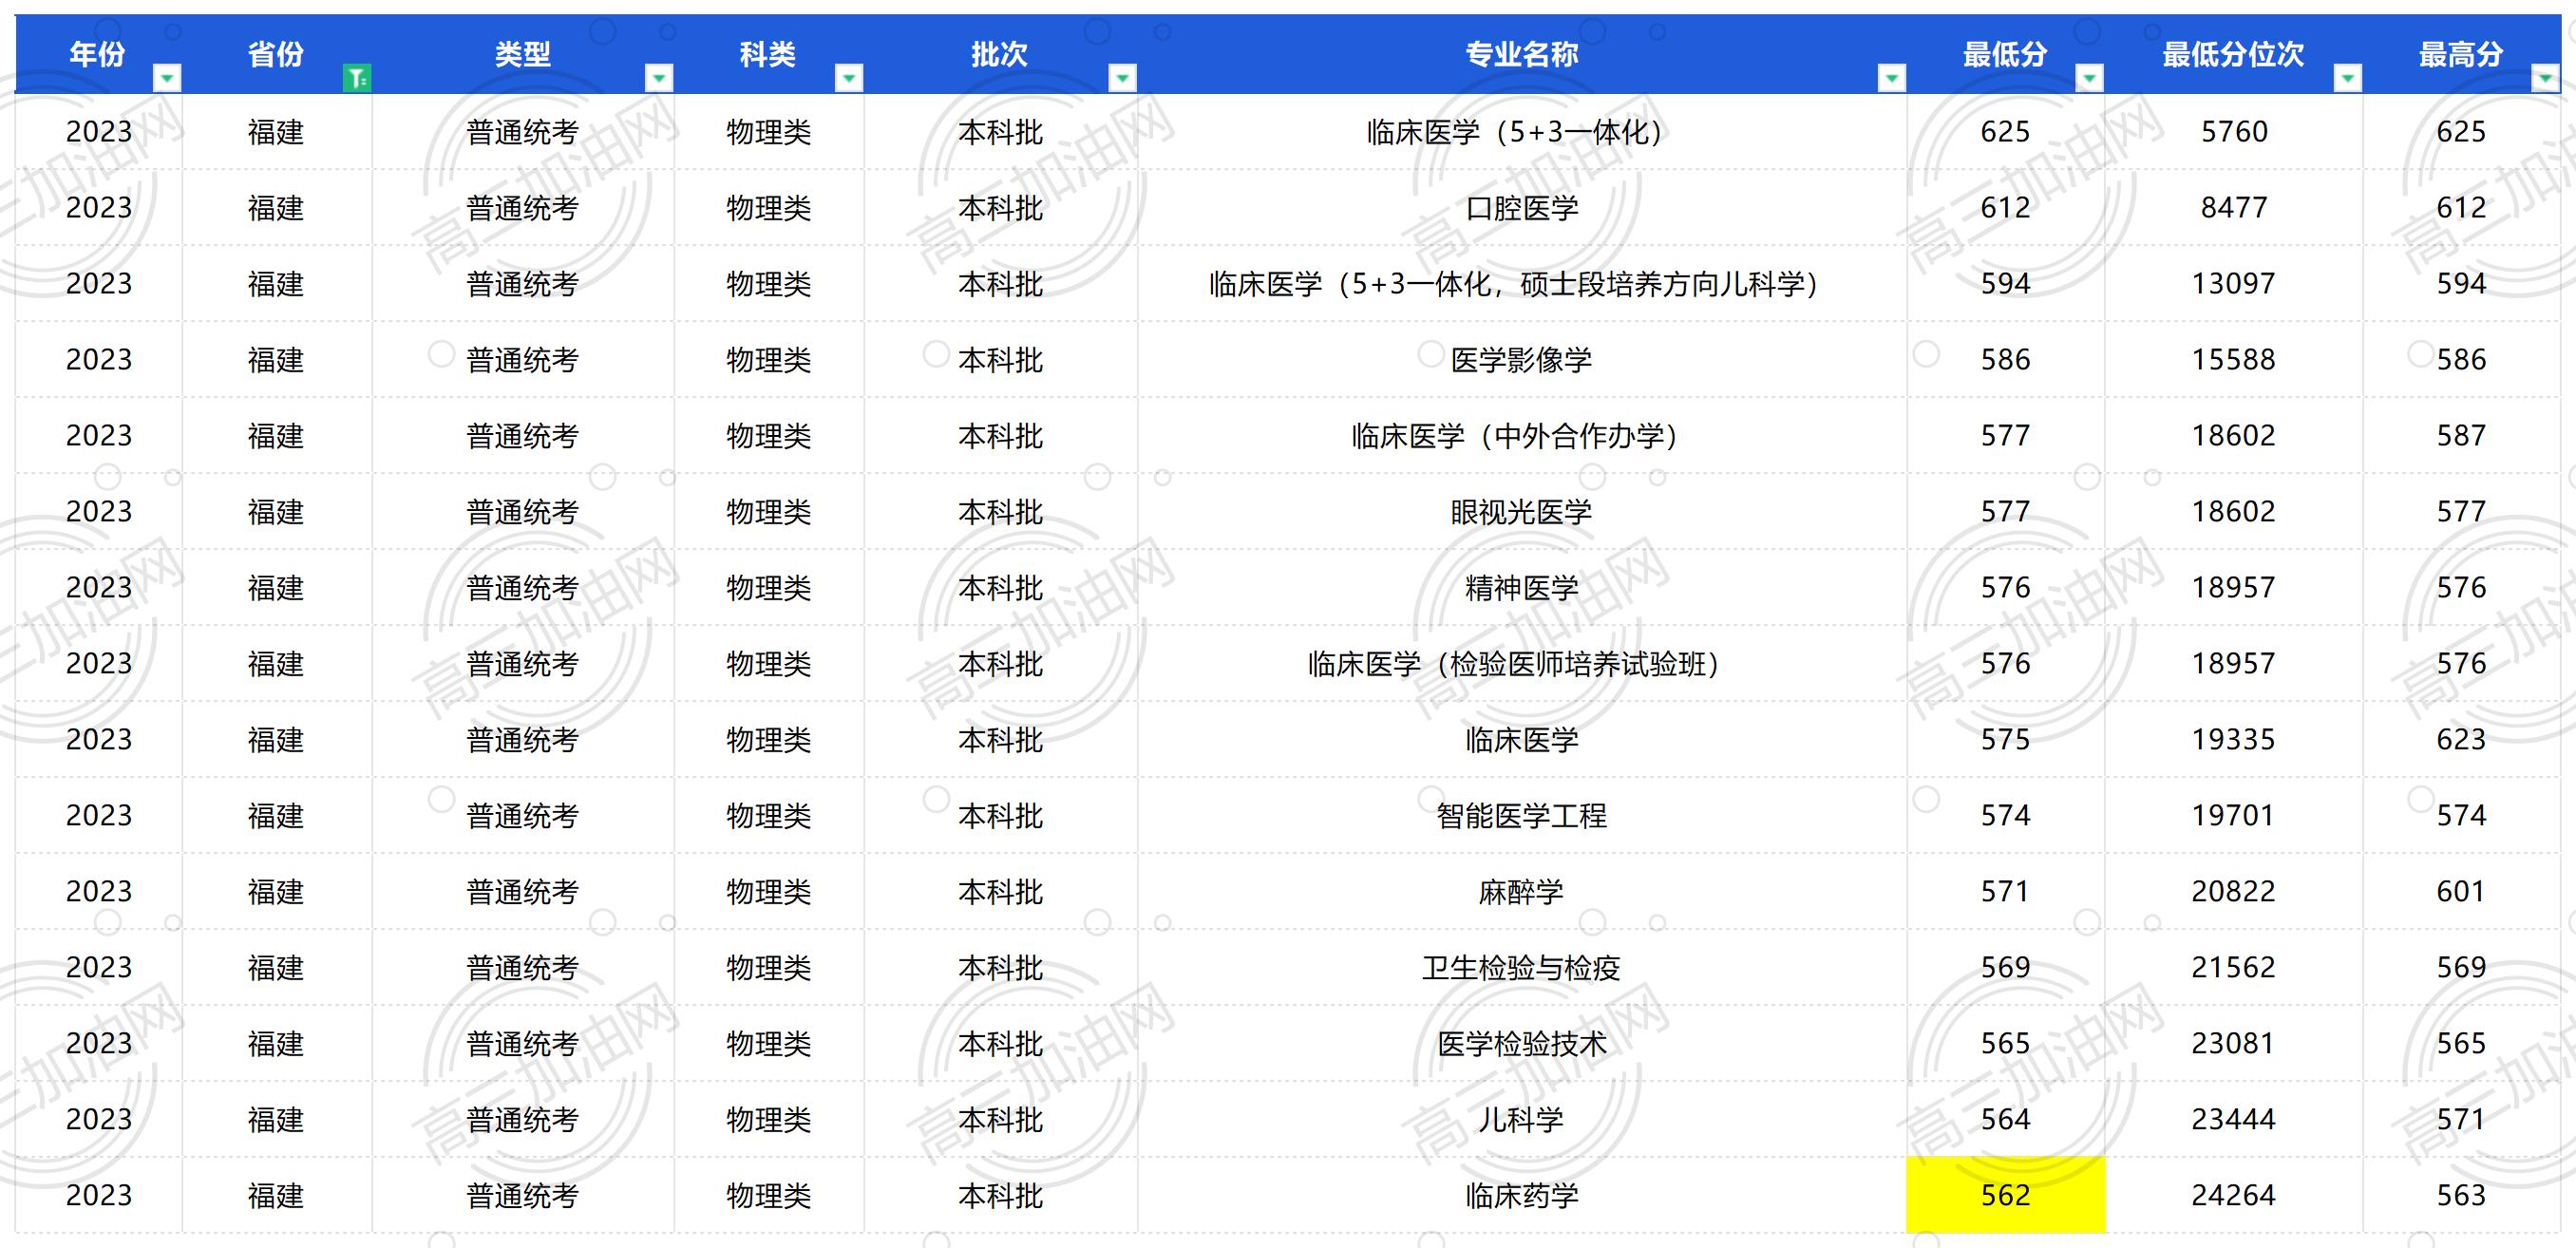Click the cell 精神医学
The image size is (2576, 1248).
coord(1522,588)
